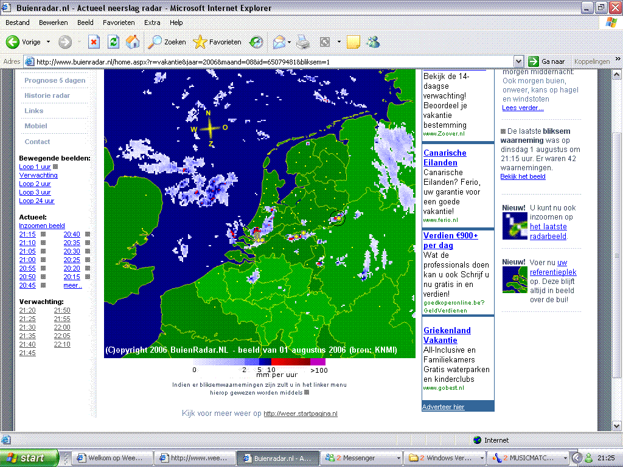Image resolution: width=623 pixels, height=467 pixels.
Task: Click the zoomed radar thumbnail image
Action: [515, 226]
